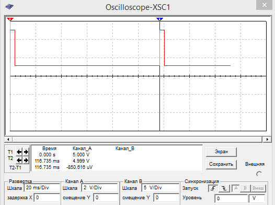This screenshot has height=205, width=275.
Task: Click the Multisim icon in title bar
Action: pyautogui.click(x=9, y=7)
